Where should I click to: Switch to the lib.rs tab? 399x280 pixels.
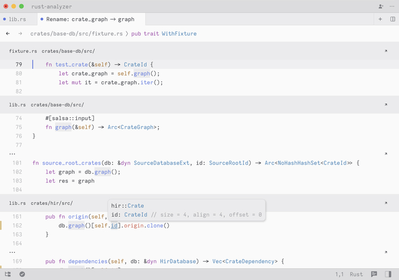[x=15, y=19]
